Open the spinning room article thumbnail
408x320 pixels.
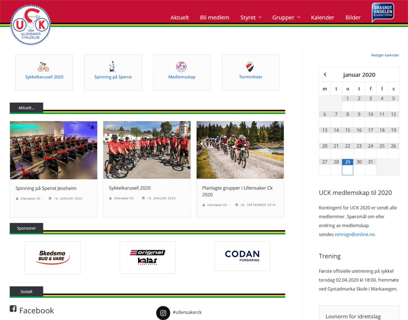pyautogui.click(x=53, y=150)
